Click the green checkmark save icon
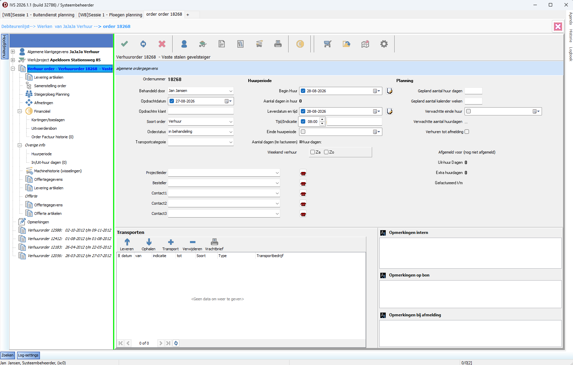This screenshot has height=365, width=573. [x=124, y=44]
